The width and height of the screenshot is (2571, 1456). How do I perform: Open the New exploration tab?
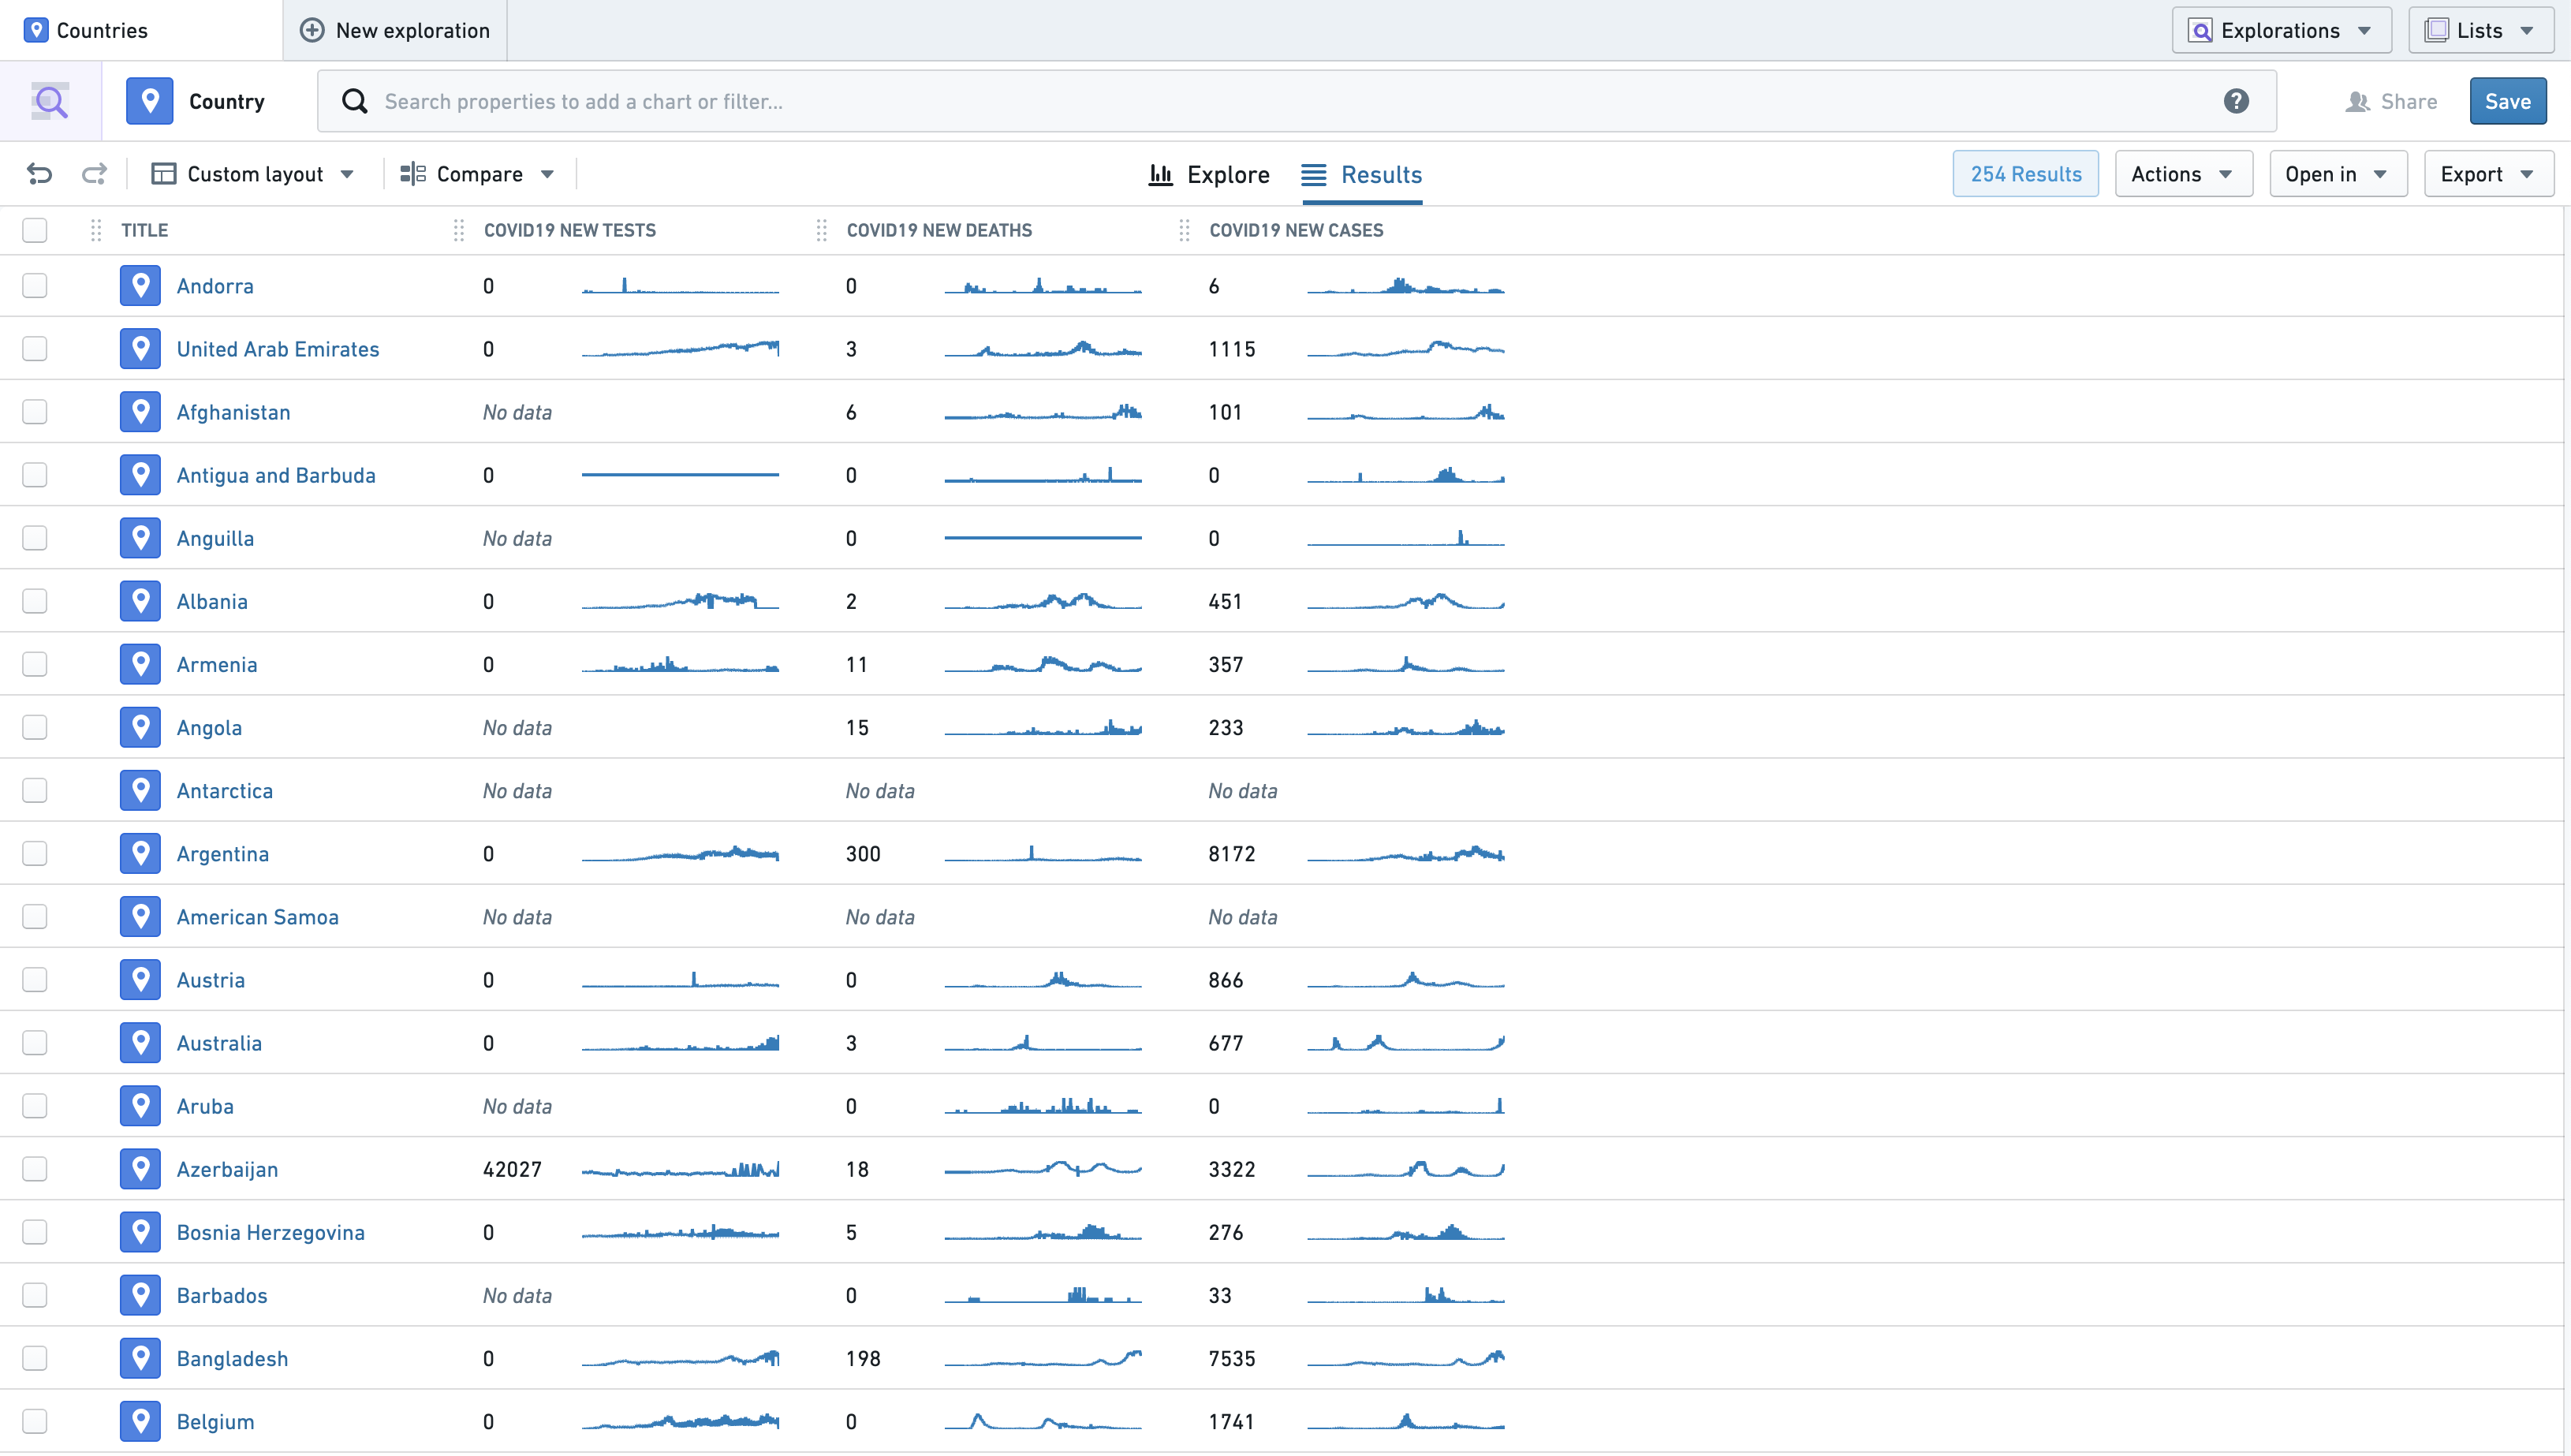[x=396, y=30]
